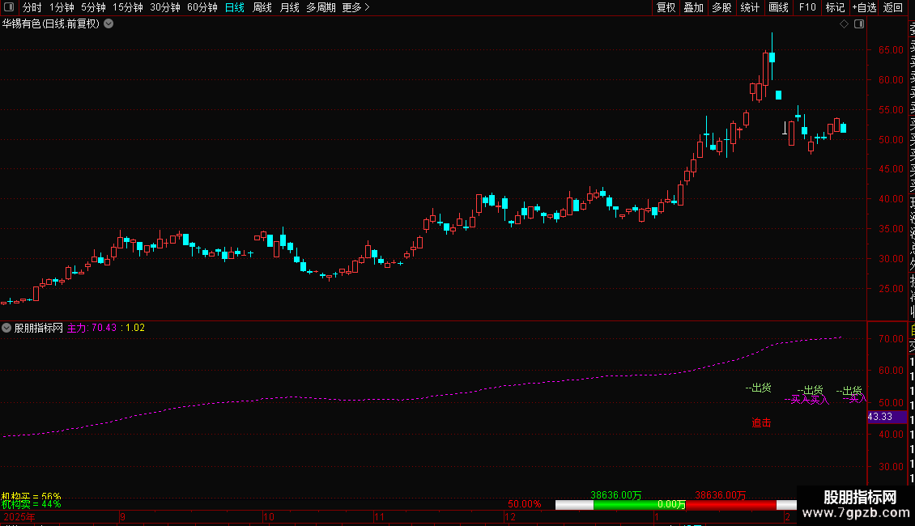Click the 65.00 price axis label
This screenshot has width=915, height=526.
coord(891,50)
